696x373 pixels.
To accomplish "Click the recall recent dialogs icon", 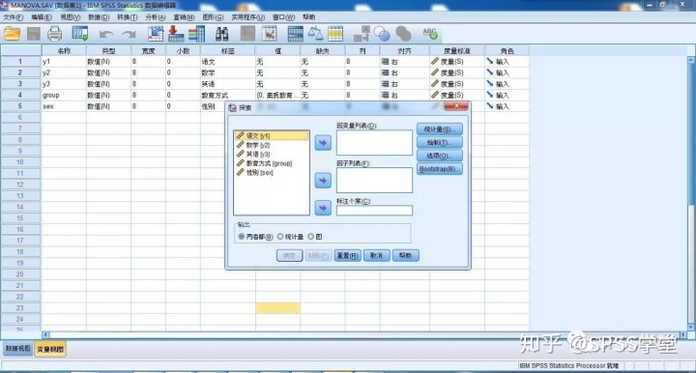I will pyautogui.click(x=80, y=34).
